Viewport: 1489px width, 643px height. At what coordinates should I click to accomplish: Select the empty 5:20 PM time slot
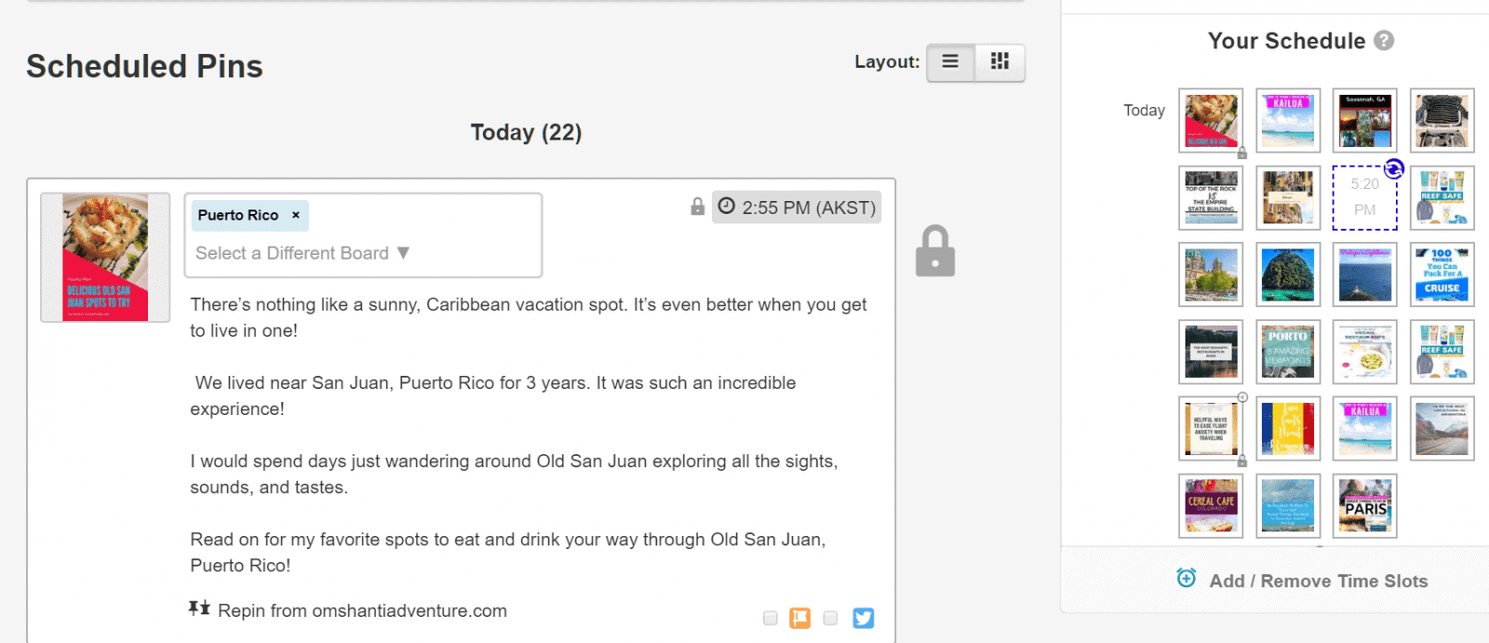click(1364, 197)
